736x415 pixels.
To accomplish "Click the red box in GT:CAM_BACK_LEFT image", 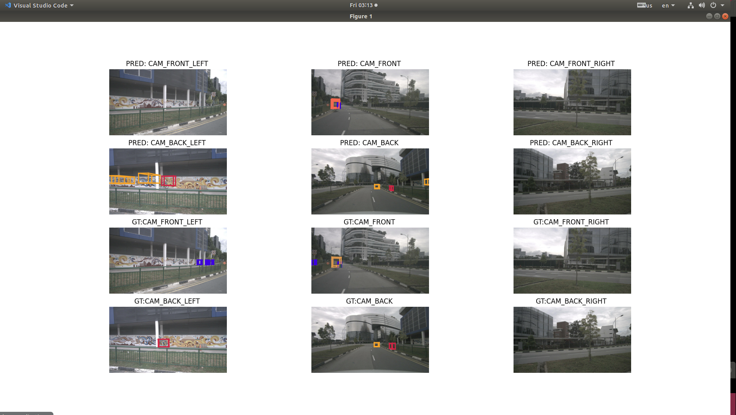I will (x=163, y=343).
